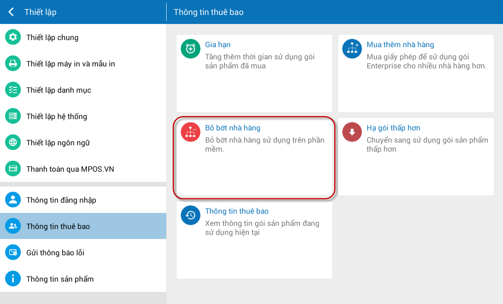Viewport: 503px width, 304px height.
Task: Open the Mua thêm nhà hàng title
Action: click(x=400, y=45)
